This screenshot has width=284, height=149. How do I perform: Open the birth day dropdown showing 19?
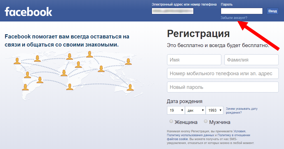pos(176,110)
